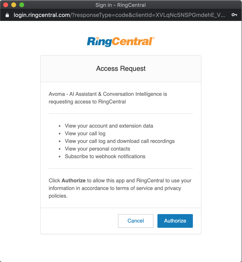
Task: Click the registered trademark symbol on the logo
Action: 154,38
